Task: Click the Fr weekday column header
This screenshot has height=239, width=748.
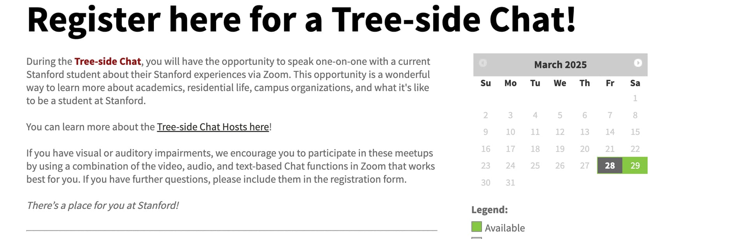Action: point(610,83)
